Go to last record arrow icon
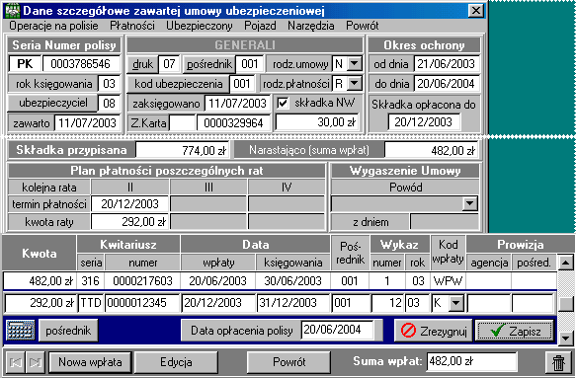Image resolution: width=576 pixels, height=378 pixels. coord(36,362)
